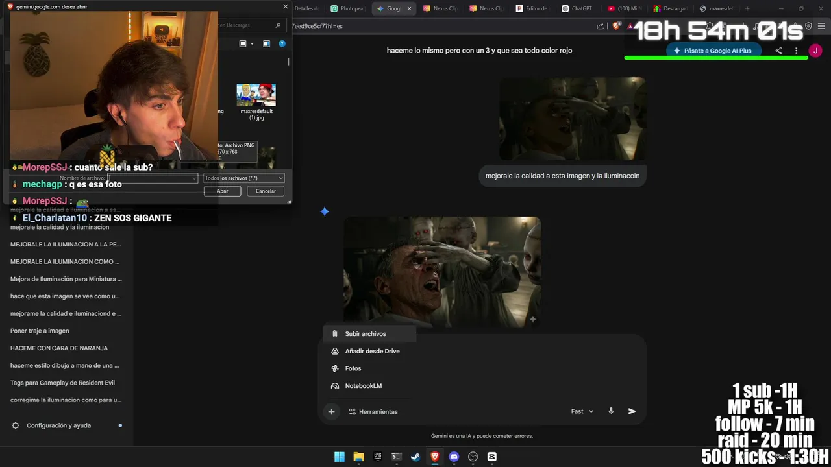The image size is (831, 467).
Task: Click the Brave Shields lion icon in address bar
Action: tap(616, 26)
